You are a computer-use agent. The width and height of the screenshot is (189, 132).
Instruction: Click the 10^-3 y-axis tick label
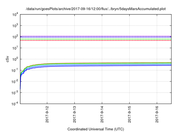tap(15, 93)
